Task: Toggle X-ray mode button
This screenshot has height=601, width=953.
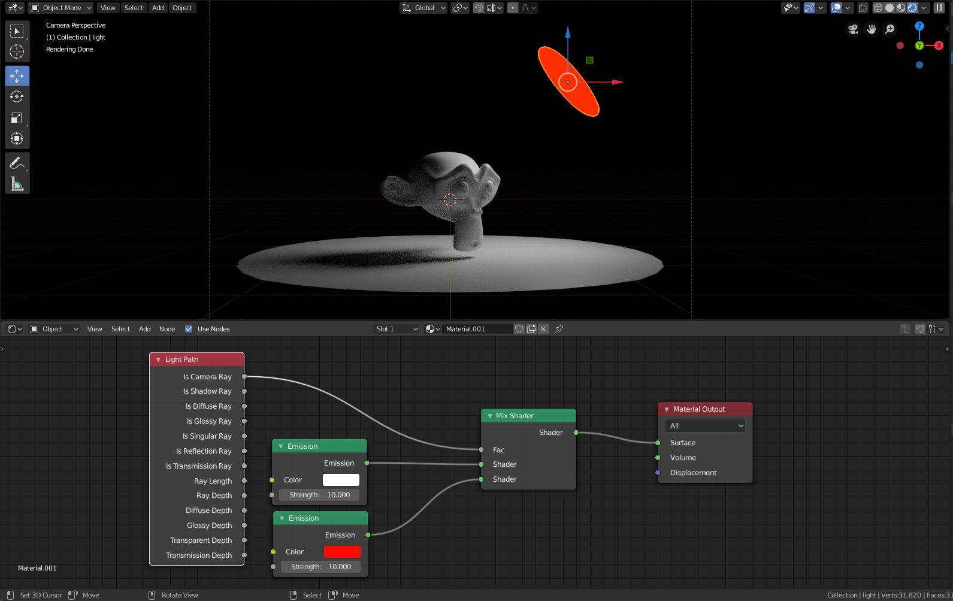Action: 863,8
